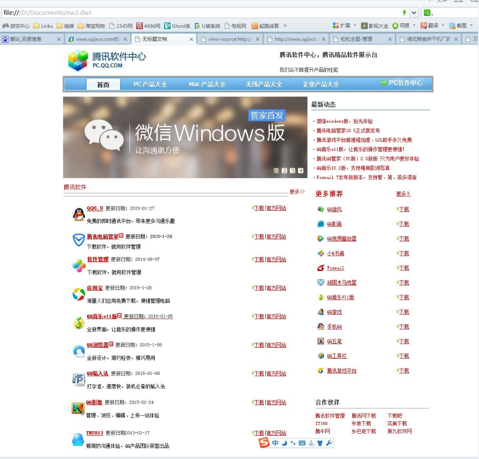The height and width of the screenshot is (459, 479).
Task: Click the QQ penguin icon beside QQ6.9
Action: tap(79, 214)
